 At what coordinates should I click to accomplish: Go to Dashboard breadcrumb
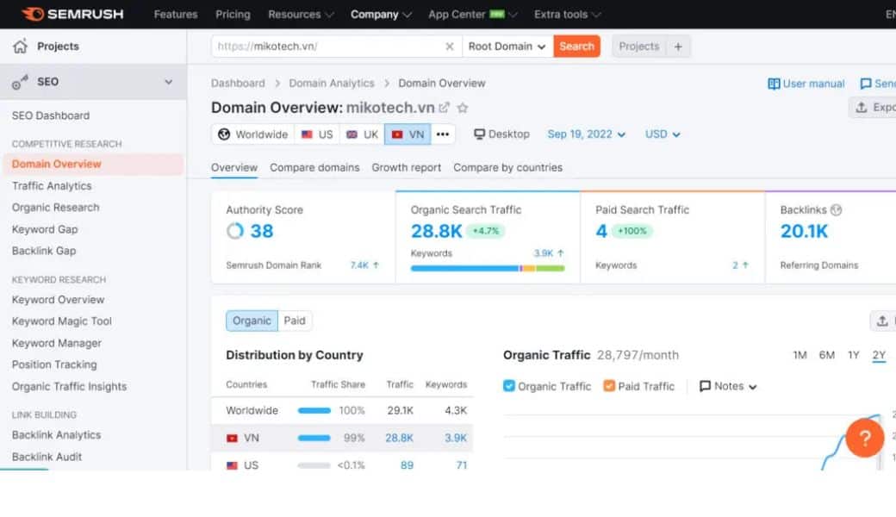[x=238, y=84]
